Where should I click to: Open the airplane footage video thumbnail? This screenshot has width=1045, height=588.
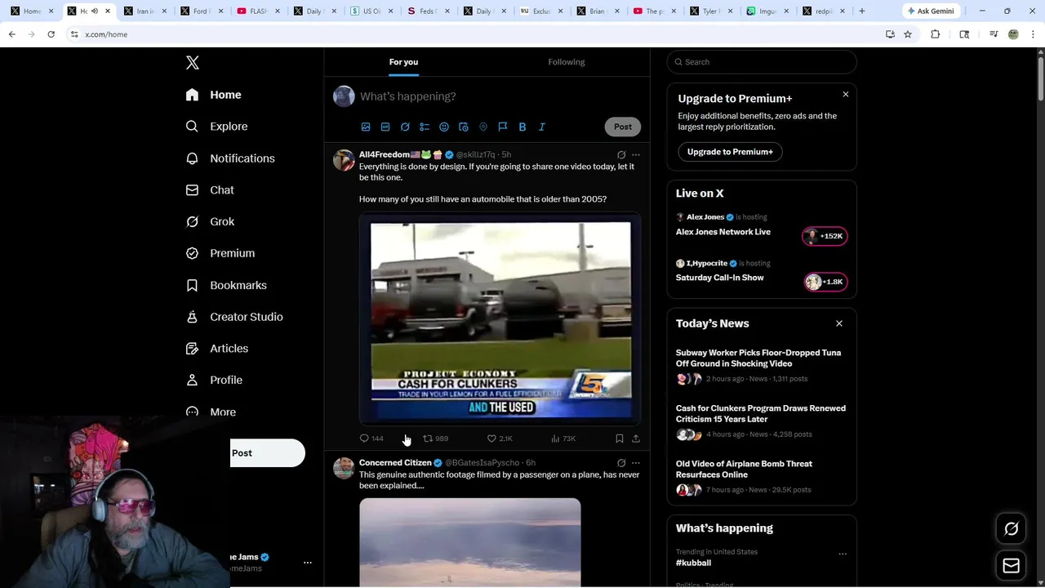[x=470, y=542]
